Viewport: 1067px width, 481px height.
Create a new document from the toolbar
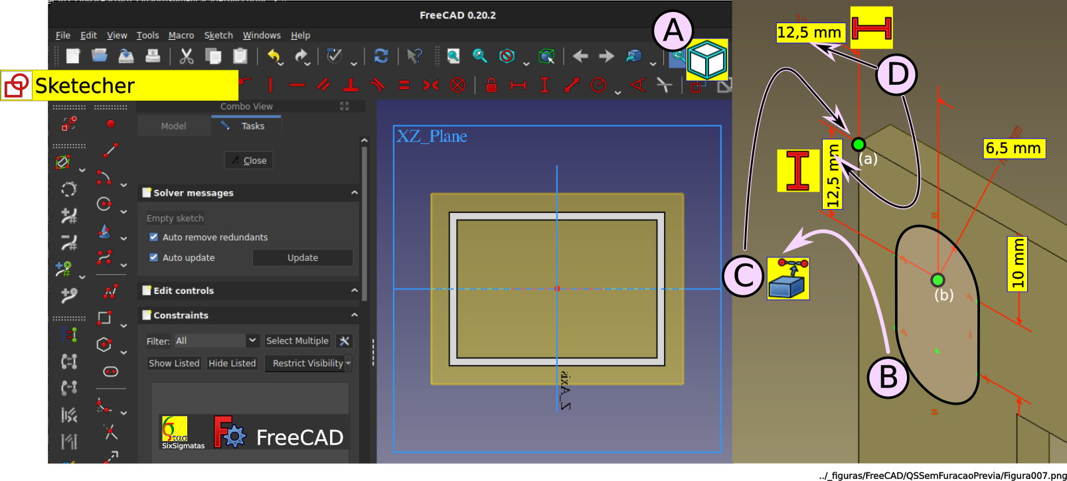[x=72, y=56]
